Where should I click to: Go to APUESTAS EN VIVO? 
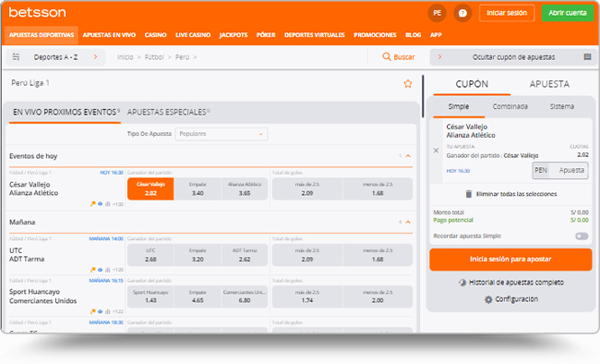109,35
